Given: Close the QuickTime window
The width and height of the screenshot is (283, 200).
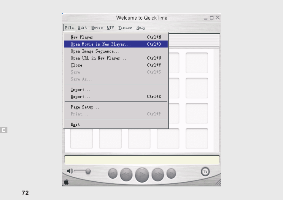Looking at the screenshot, I should pos(218,18).
